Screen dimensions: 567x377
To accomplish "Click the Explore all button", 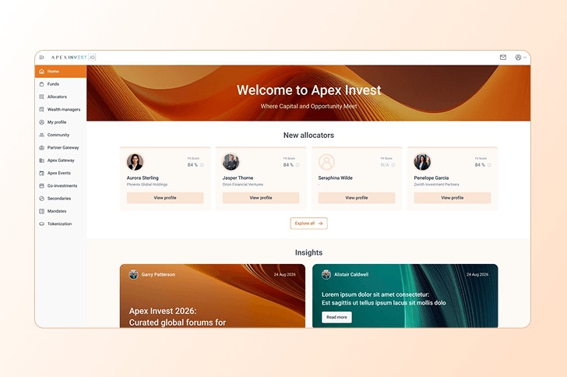I will (308, 224).
